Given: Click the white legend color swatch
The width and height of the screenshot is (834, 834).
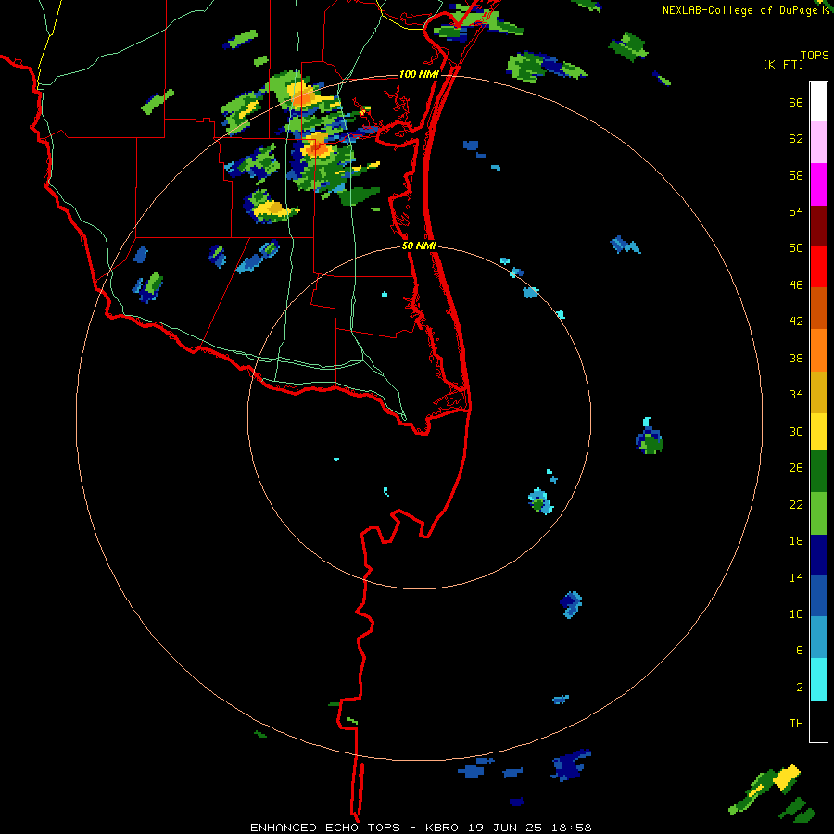Looking at the screenshot, I should pyautogui.click(x=818, y=102).
